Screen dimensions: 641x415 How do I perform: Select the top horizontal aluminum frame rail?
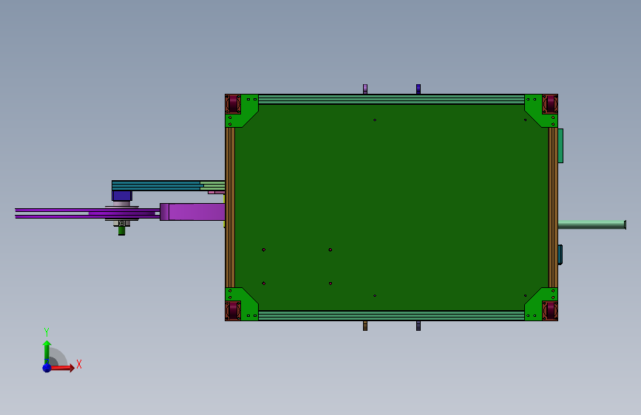391,99
